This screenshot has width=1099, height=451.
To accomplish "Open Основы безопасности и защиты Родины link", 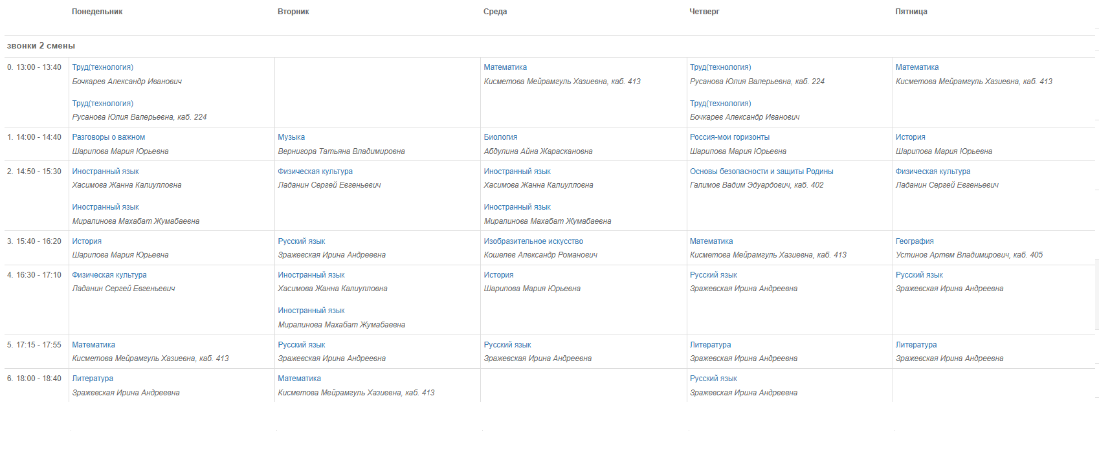I will click(761, 171).
